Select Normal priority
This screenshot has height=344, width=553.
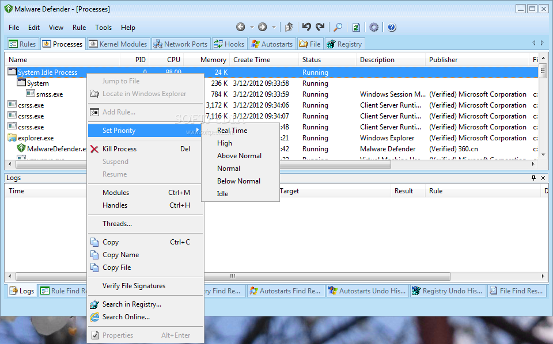click(241, 169)
